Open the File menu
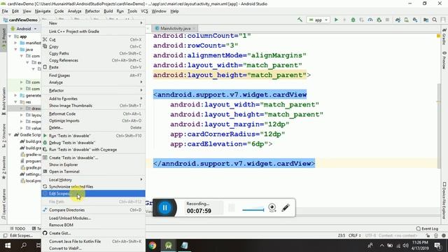Image resolution: width=448 pixels, height=252 pixels. (5, 11)
